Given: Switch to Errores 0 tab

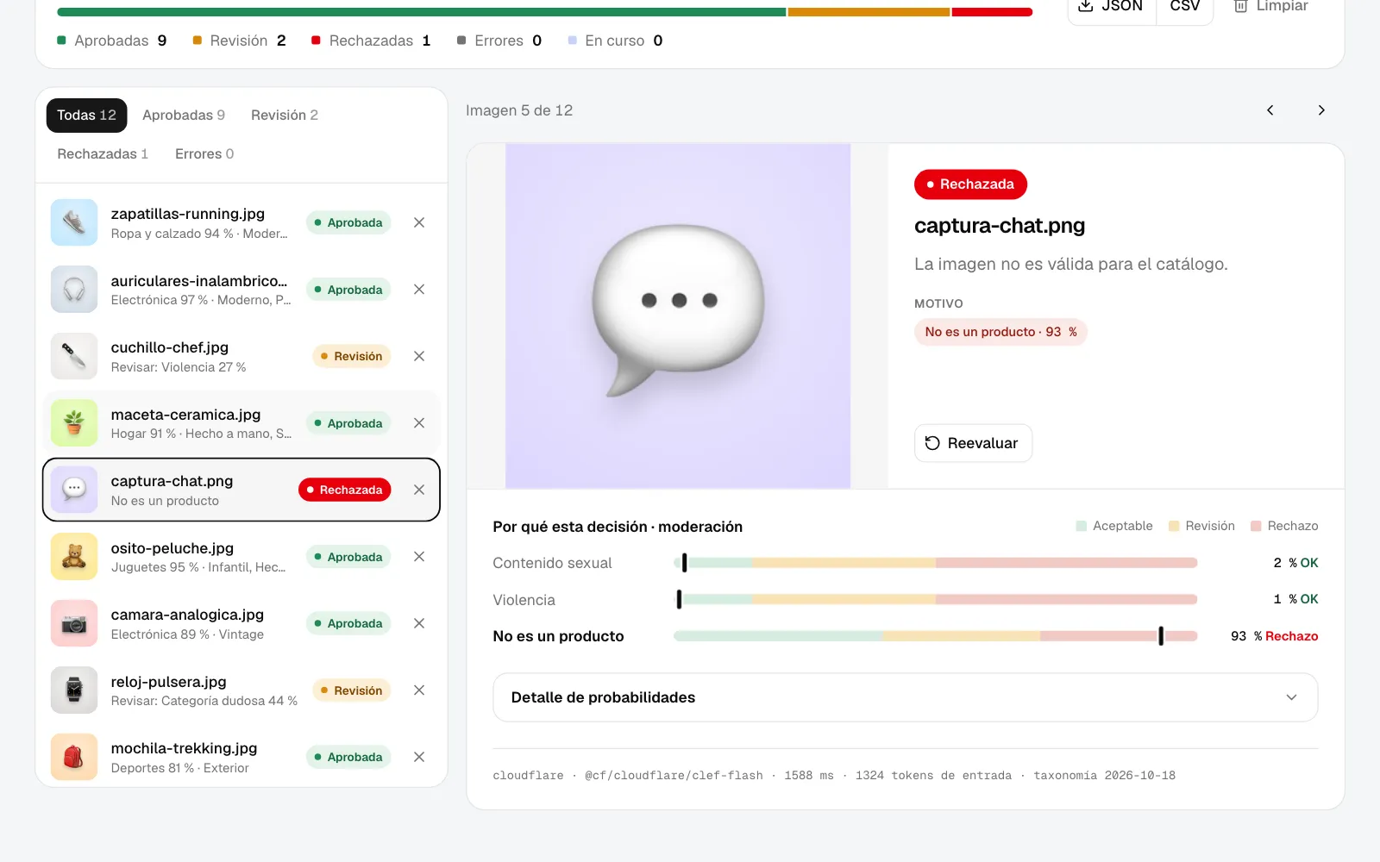Looking at the screenshot, I should coord(204,154).
